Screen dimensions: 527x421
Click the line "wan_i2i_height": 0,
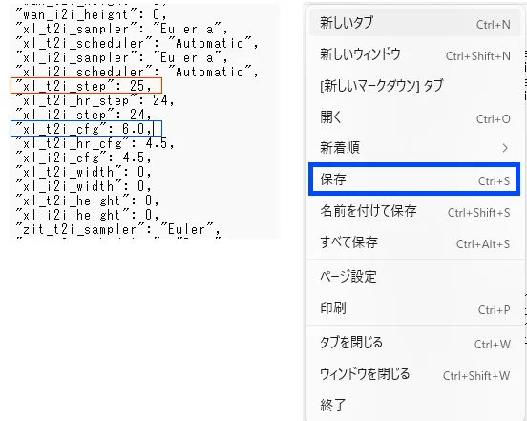(91, 14)
